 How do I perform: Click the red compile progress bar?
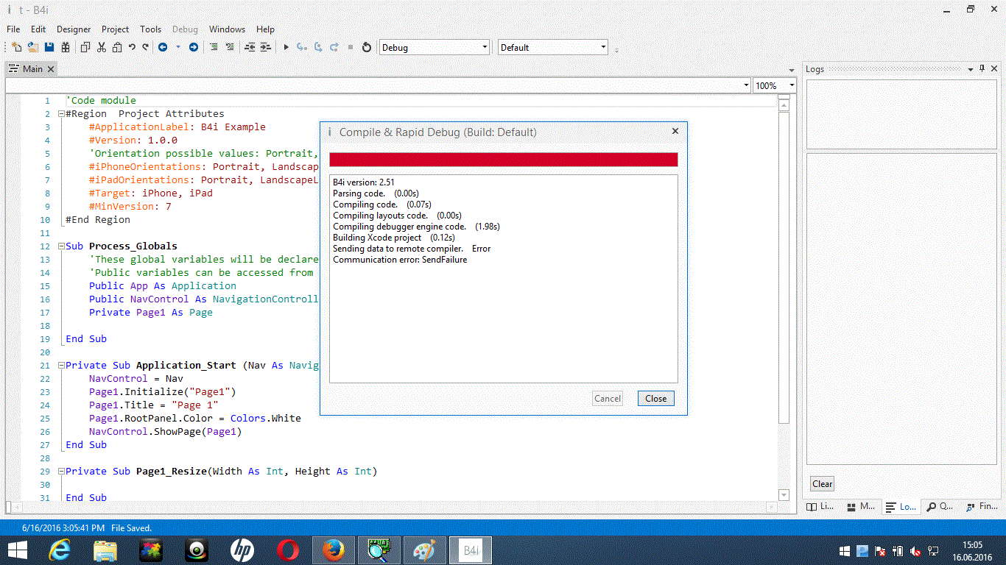[503, 160]
